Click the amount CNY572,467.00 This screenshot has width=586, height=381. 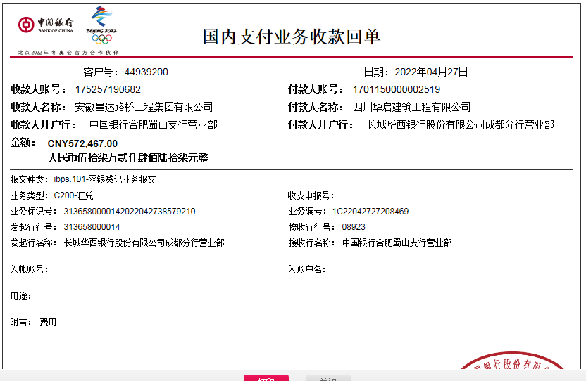82,143
